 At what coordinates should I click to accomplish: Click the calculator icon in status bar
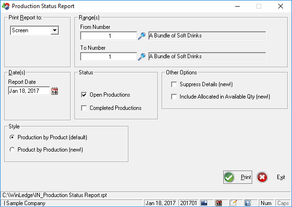204,203
